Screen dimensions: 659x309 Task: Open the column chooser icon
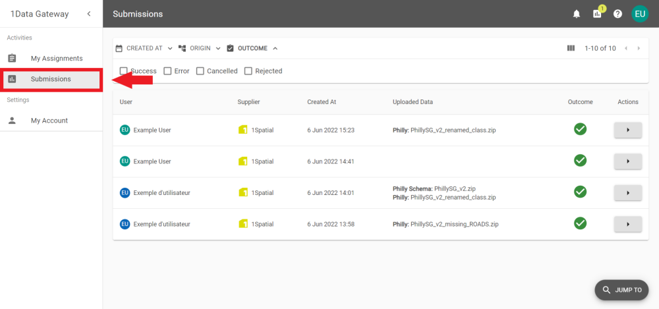(x=571, y=48)
